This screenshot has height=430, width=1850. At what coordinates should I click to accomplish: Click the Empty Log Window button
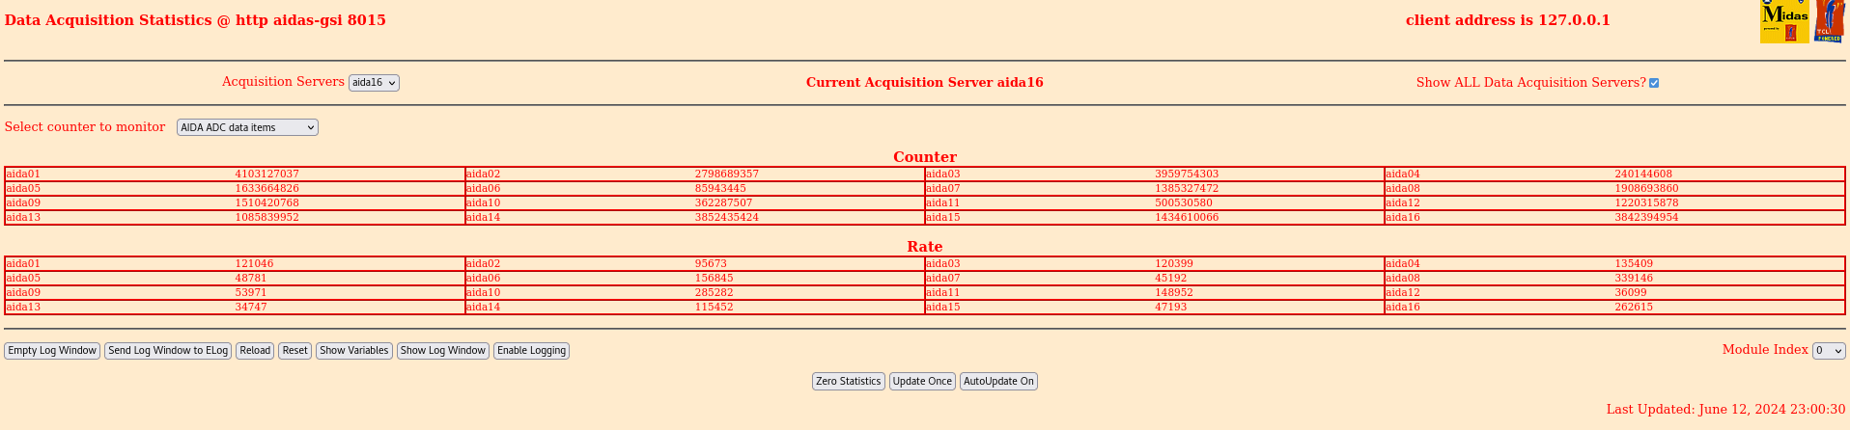coord(52,351)
